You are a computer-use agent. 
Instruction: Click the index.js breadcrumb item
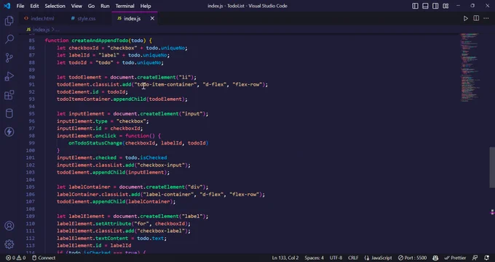click(41, 30)
